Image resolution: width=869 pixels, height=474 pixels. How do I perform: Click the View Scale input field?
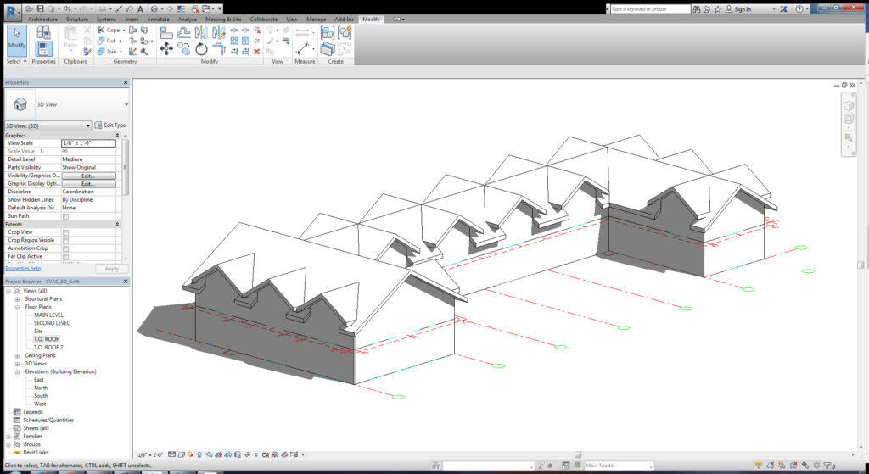(x=88, y=143)
